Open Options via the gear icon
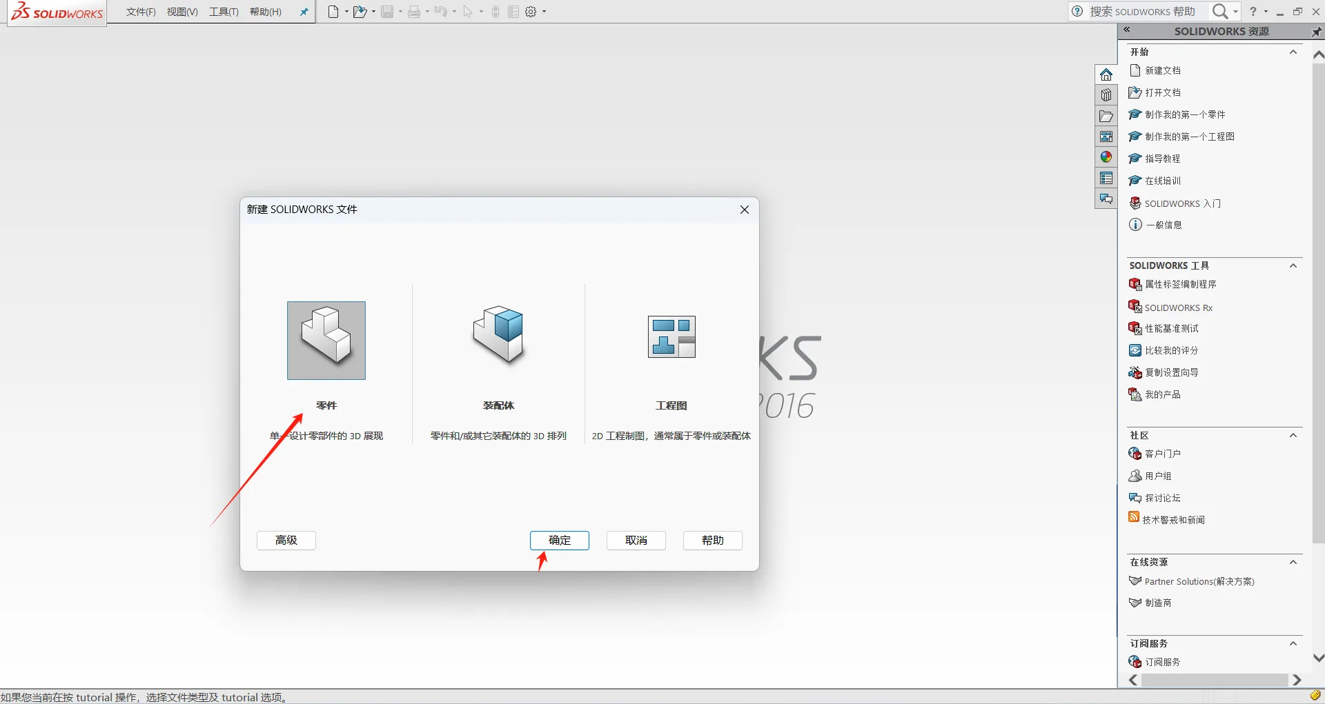 (x=531, y=12)
